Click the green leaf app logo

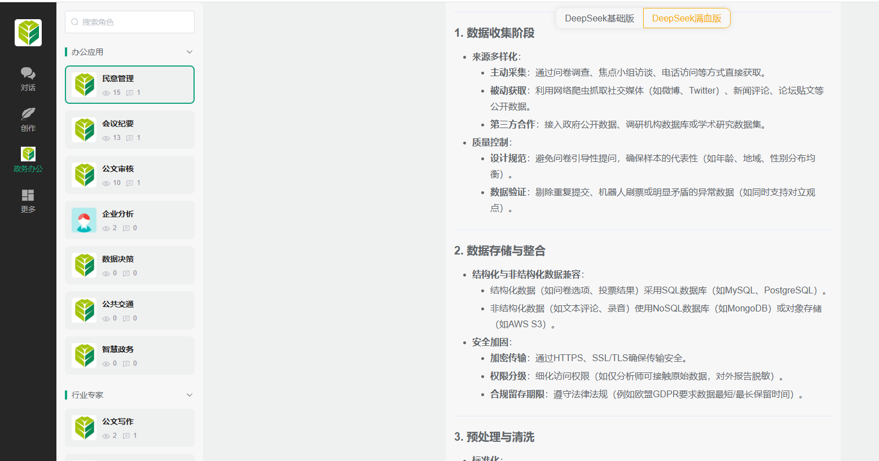click(28, 33)
